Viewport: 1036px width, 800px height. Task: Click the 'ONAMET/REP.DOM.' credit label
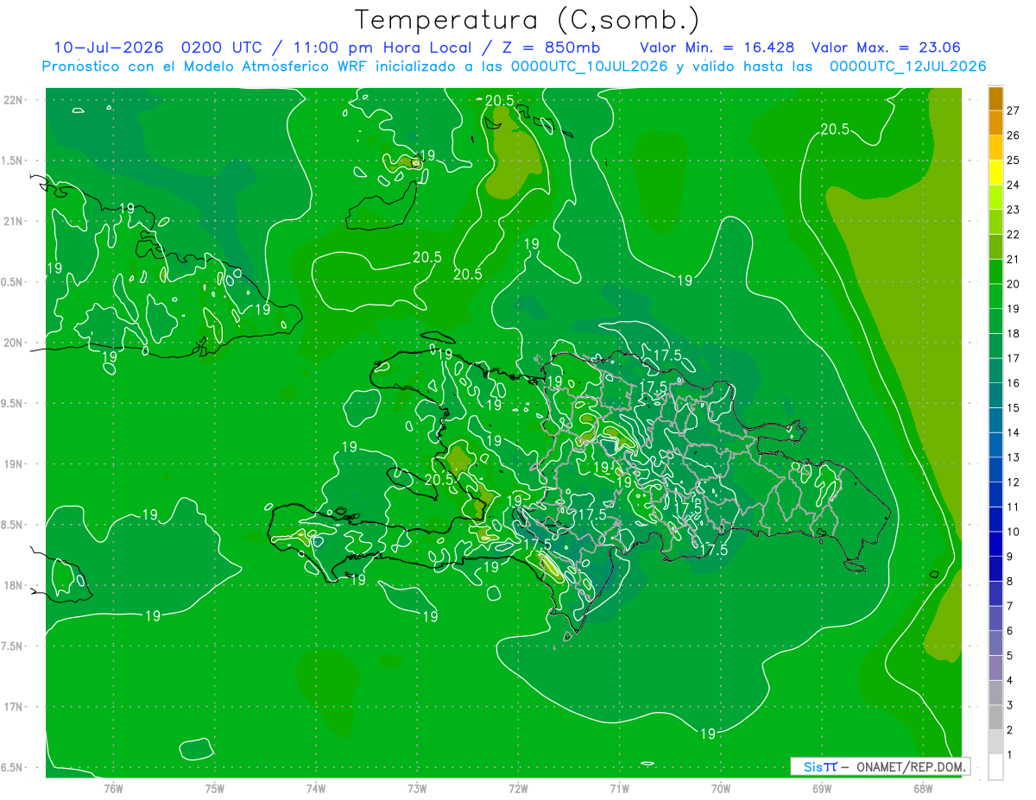913,766
